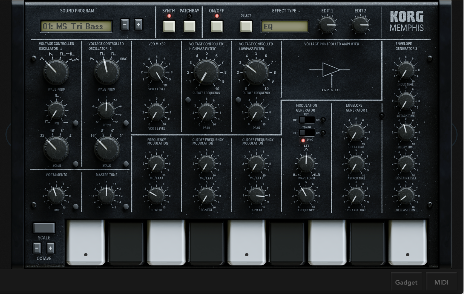Click the 01: MS Tri Bass program display
Screen dimensions: 464x294
click(x=76, y=26)
